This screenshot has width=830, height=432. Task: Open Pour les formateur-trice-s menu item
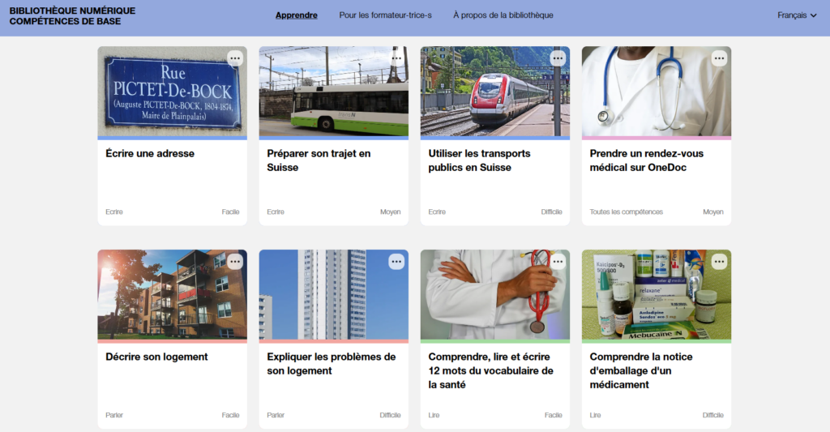(x=385, y=15)
